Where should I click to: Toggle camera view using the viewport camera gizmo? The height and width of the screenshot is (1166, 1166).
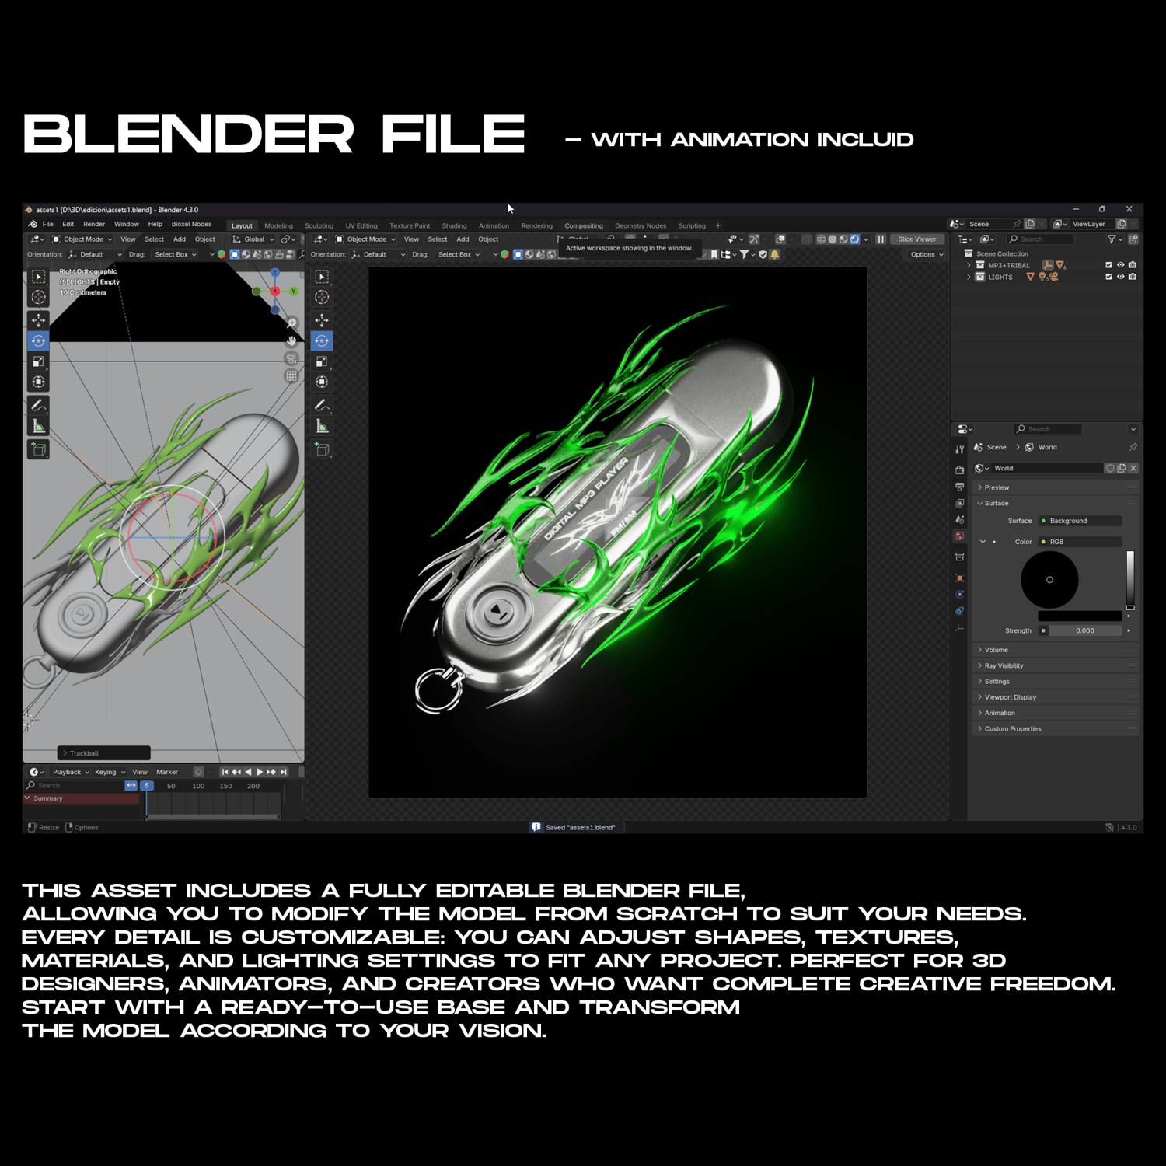(x=291, y=358)
